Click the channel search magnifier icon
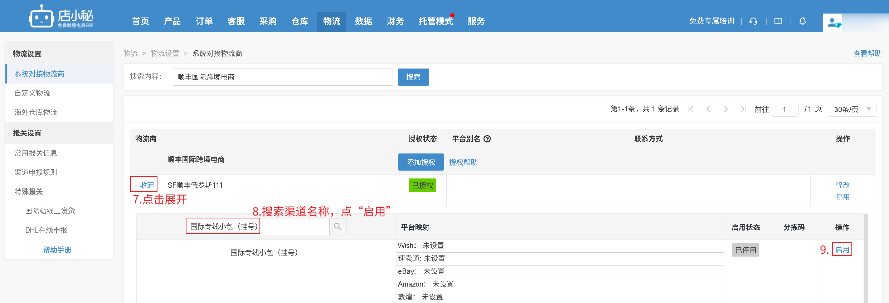 point(337,227)
